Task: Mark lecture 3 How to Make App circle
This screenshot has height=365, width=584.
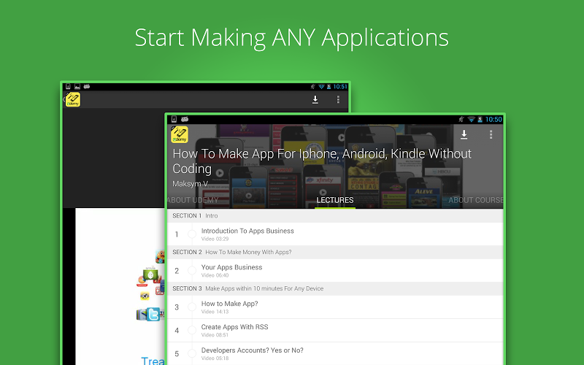Action: coord(192,307)
